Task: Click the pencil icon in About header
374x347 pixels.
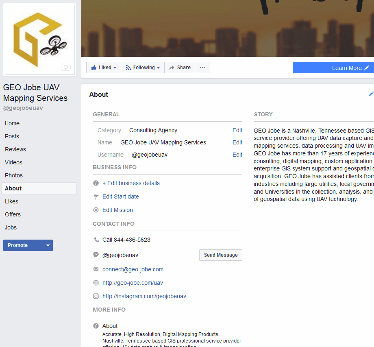Action: point(371,94)
